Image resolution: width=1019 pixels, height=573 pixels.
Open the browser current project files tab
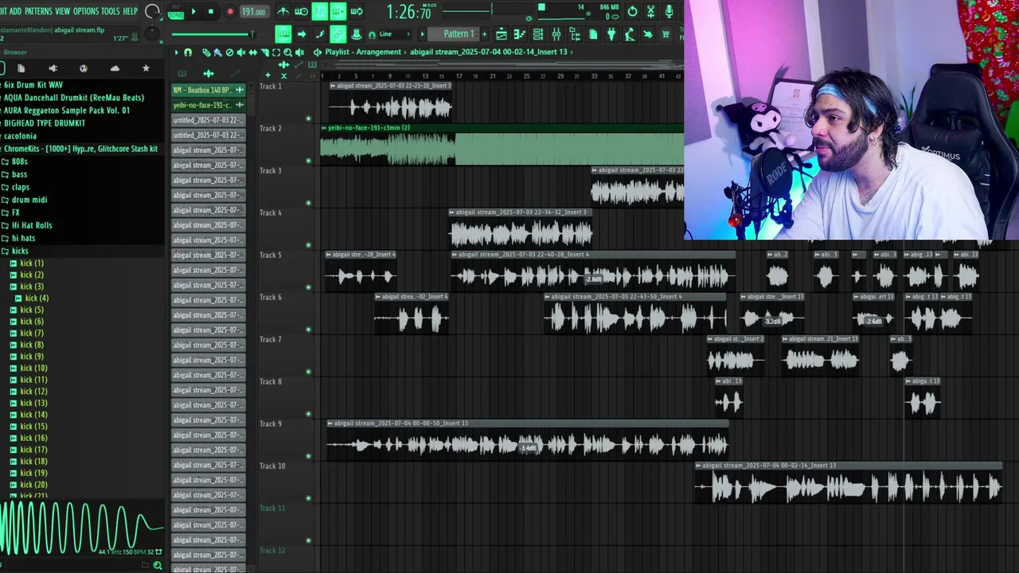[21, 68]
